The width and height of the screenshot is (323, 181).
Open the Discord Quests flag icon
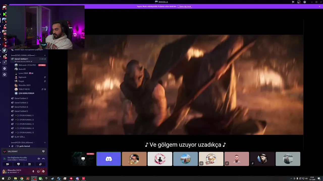(x=293, y=2)
